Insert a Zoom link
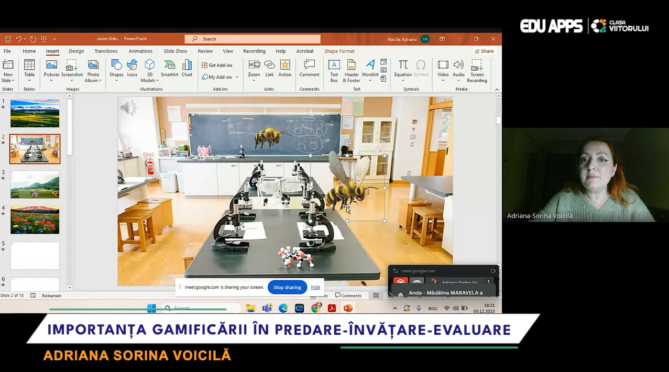The width and height of the screenshot is (669, 372). click(x=254, y=71)
